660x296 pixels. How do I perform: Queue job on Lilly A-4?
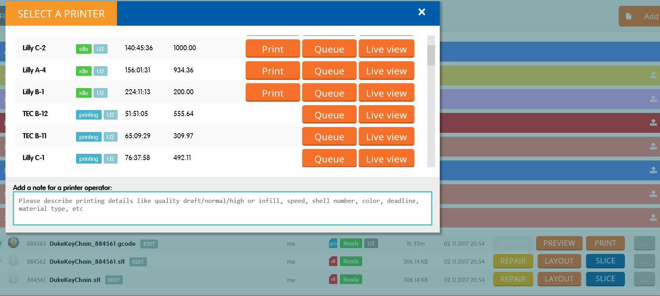(x=329, y=70)
